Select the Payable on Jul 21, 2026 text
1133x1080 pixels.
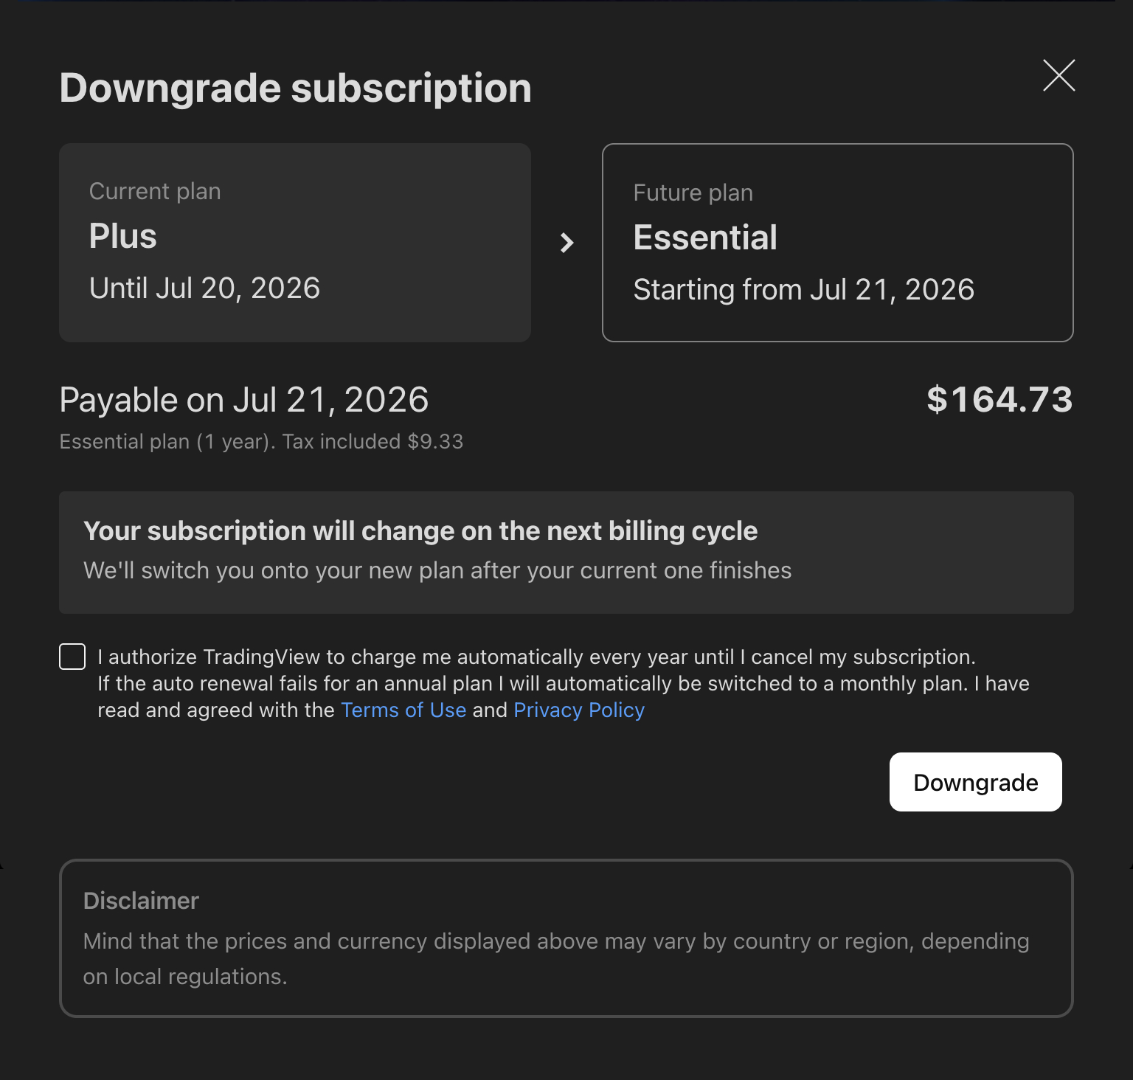tap(243, 400)
